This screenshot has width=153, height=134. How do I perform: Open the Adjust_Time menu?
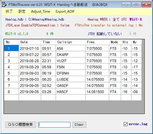pyautogui.click(x=41, y=11)
